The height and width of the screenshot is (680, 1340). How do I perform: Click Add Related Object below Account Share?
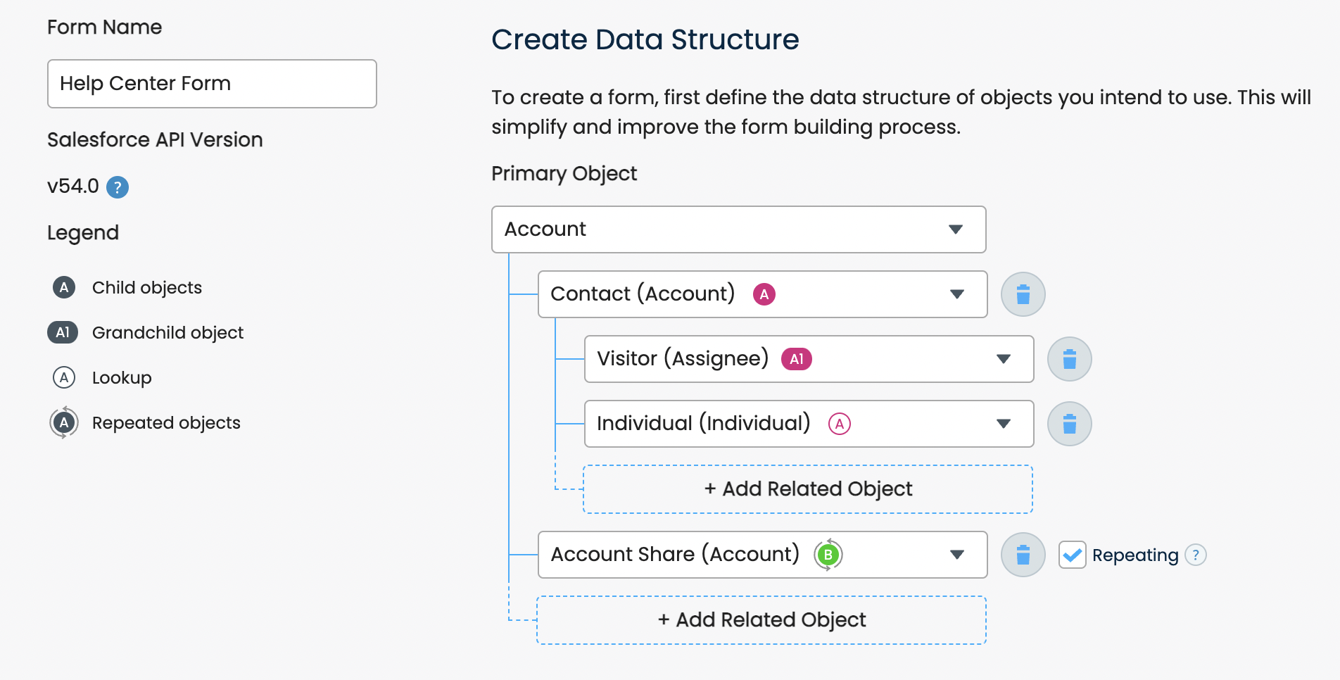761,619
